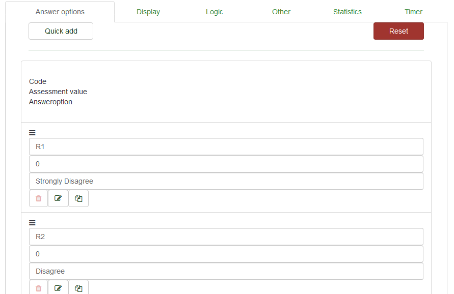Viewport: 454px width, 294px height.
Task: Click the Disagree answer text field
Action: [226, 271]
